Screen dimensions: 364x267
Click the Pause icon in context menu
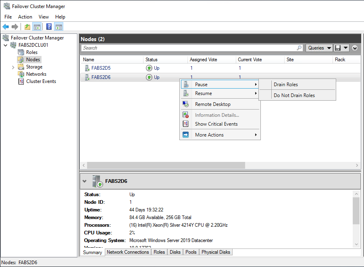click(186, 85)
